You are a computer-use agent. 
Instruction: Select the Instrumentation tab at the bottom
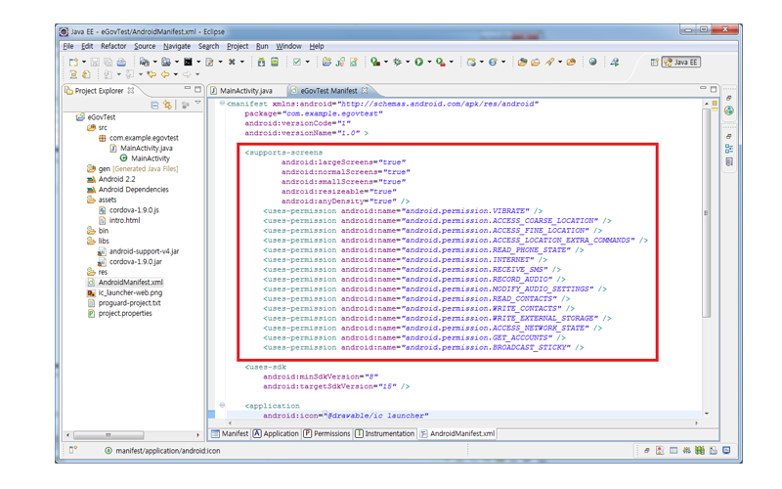point(385,433)
